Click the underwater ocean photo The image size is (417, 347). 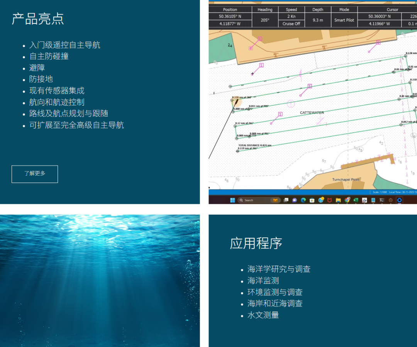pyautogui.click(x=100, y=281)
